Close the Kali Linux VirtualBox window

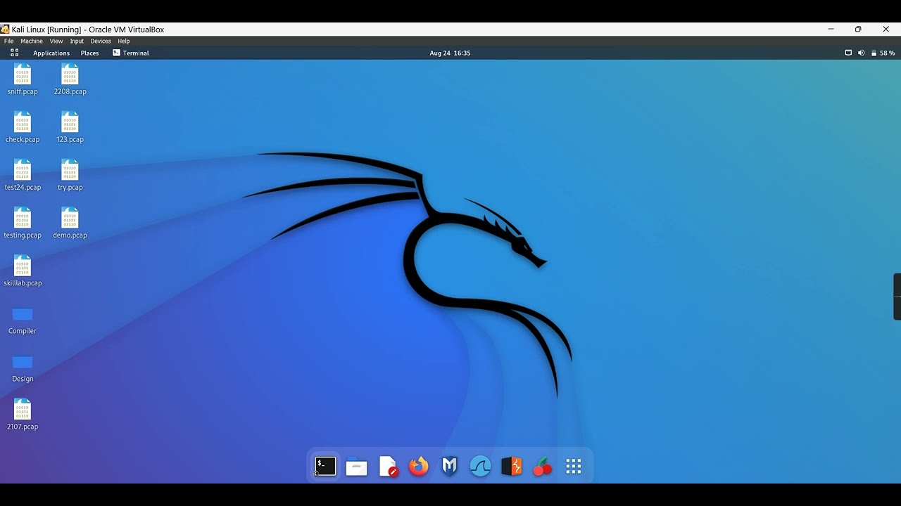(886, 30)
